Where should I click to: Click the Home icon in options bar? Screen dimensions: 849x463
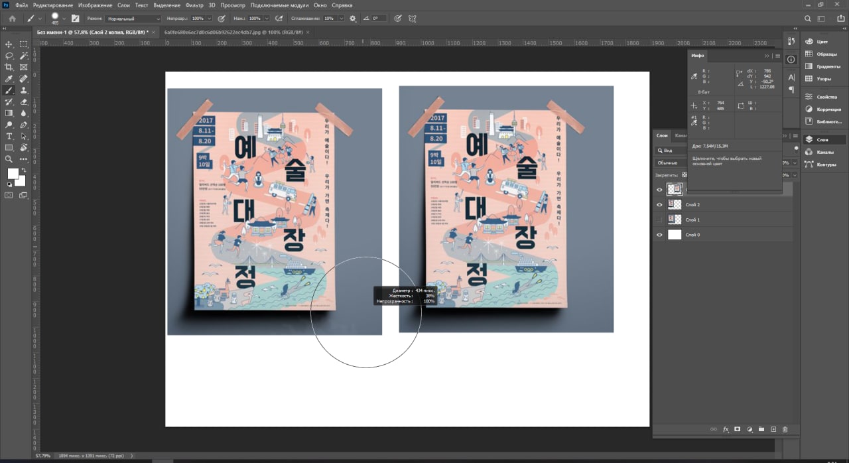12,19
